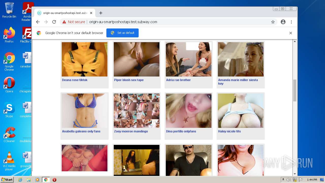Go back using Chrome's back arrow
325x183 pixels.
38,22
